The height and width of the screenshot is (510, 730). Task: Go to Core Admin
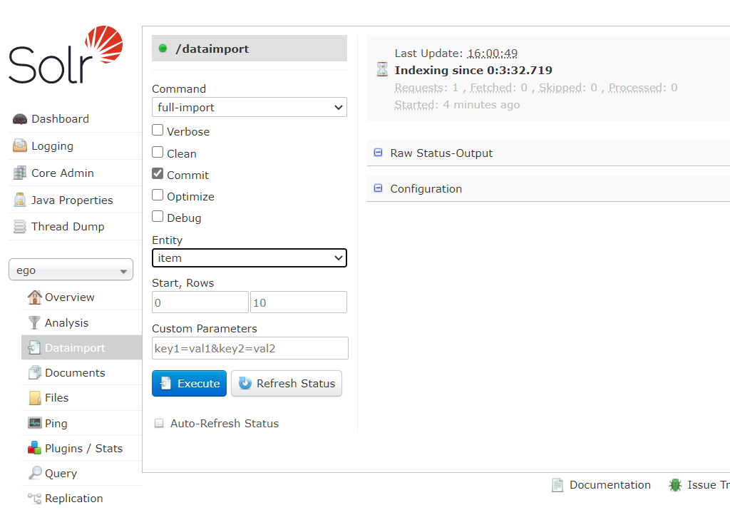(x=63, y=173)
